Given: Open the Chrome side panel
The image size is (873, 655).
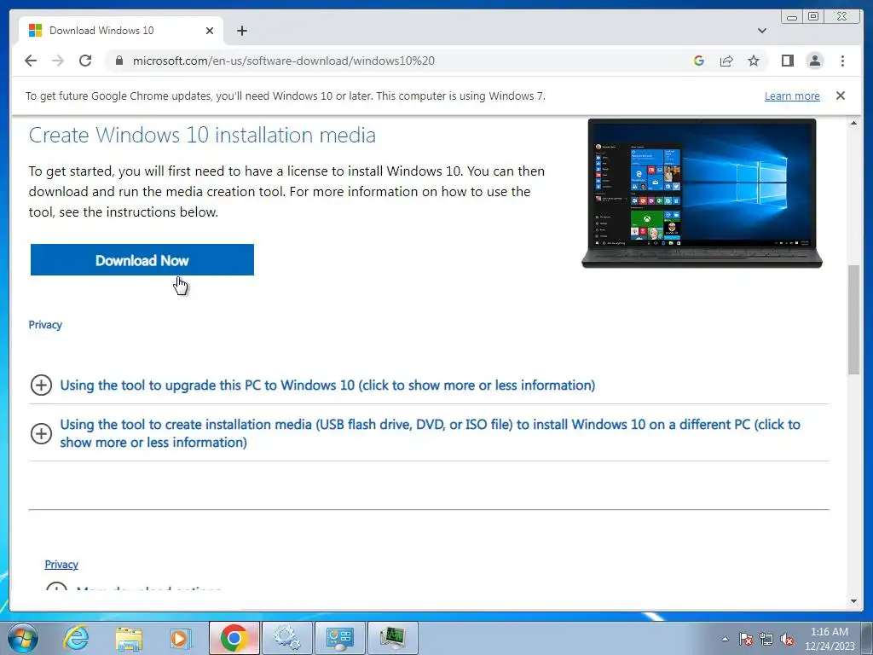Looking at the screenshot, I should click(787, 61).
